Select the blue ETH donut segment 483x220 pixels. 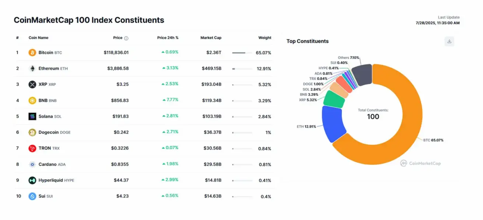pyautogui.click(x=334, y=124)
